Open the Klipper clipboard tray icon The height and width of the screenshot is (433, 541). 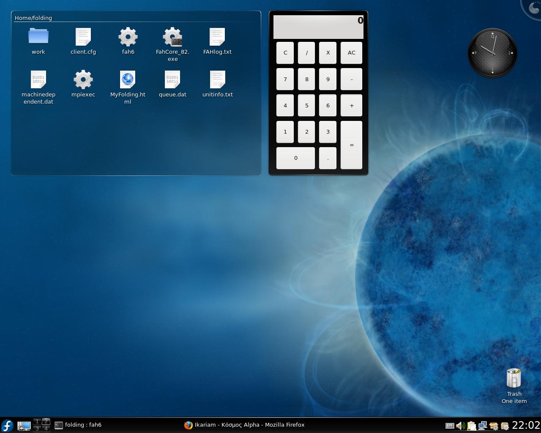pos(472,426)
